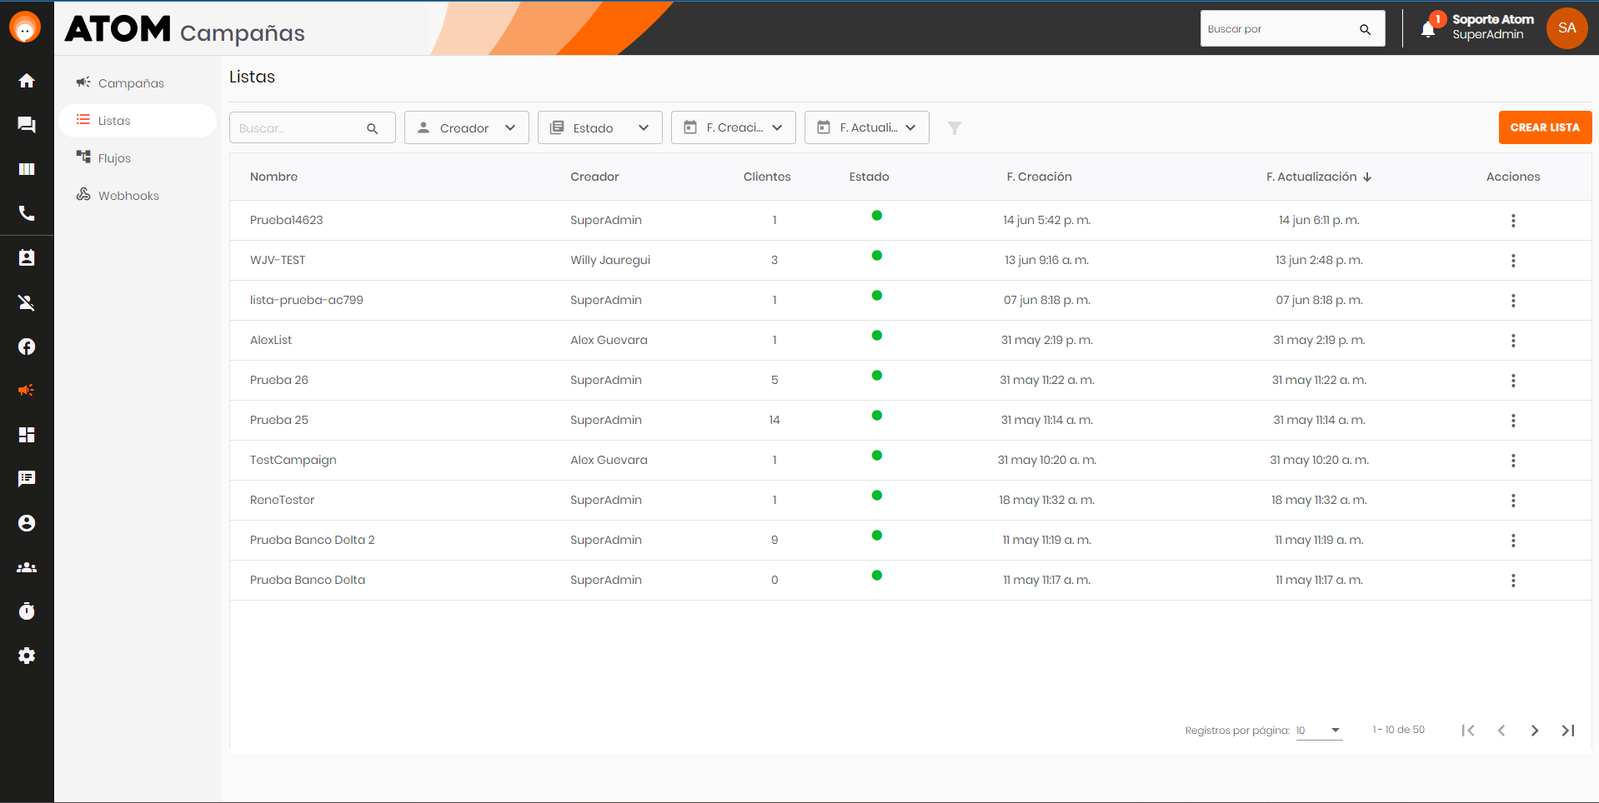Screen dimensions: 1599x803
Task: Click the Soporte Atom SuperAdmin label
Action: 1493,27
